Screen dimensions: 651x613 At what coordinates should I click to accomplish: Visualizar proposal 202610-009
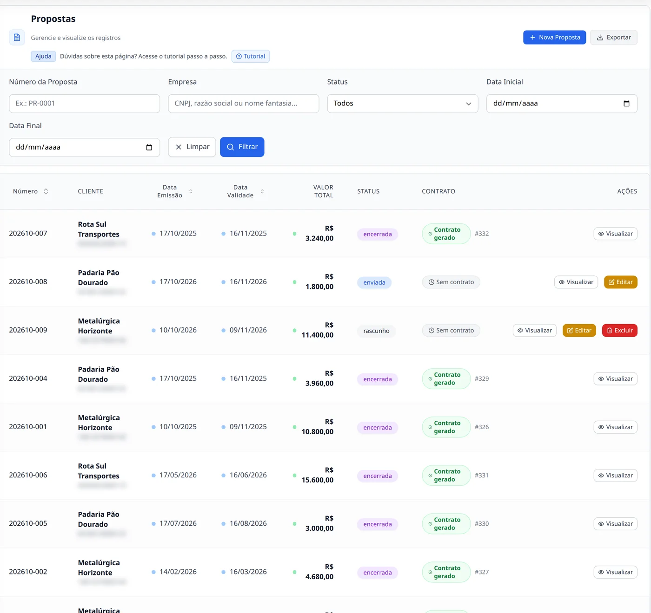(535, 330)
